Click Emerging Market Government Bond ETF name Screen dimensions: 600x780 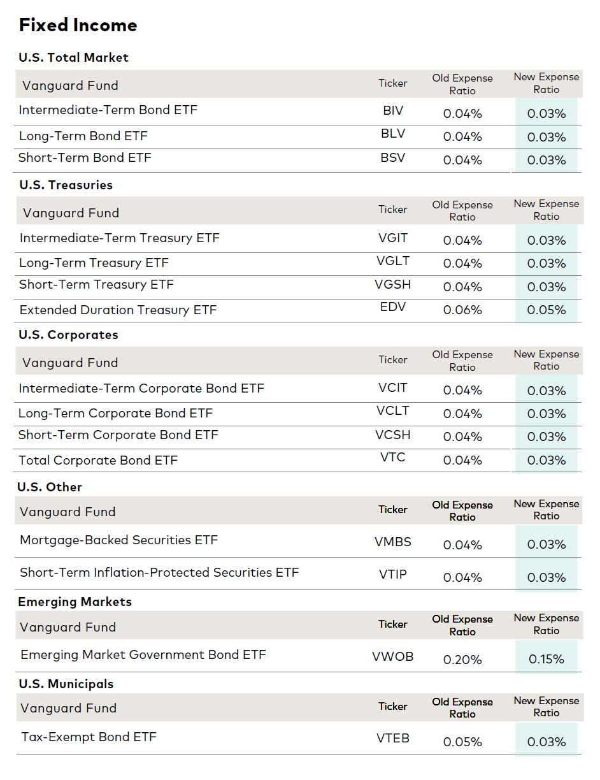coord(143,654)
